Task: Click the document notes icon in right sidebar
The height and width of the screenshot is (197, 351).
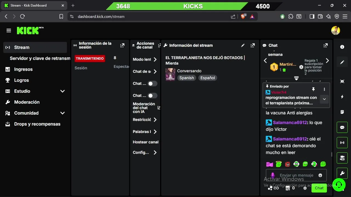Action: click(x=342, y=112)
